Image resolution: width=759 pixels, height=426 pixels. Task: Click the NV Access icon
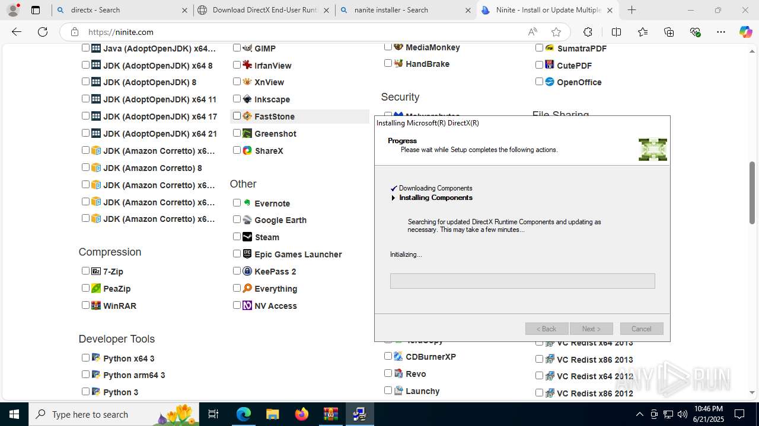pyautogui.click(x=247, y=305)
